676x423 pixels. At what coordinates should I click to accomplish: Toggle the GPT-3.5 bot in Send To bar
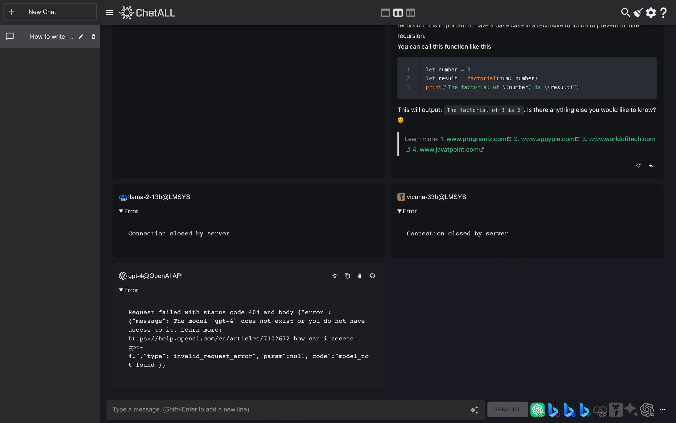(537, 410)
